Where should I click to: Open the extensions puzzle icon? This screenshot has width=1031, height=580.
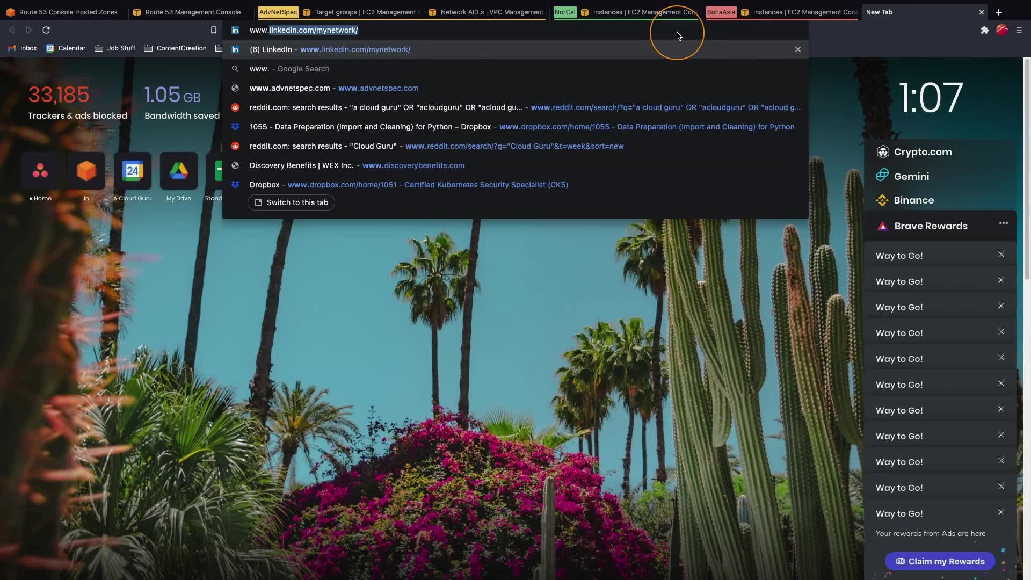tap(984, 30)
